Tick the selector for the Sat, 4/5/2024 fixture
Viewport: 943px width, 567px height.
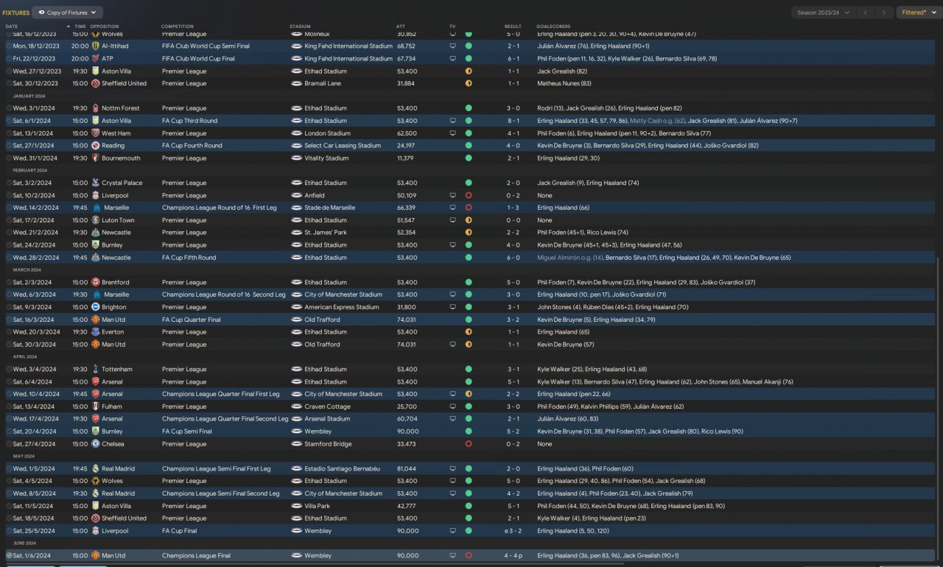click(9, 481)
